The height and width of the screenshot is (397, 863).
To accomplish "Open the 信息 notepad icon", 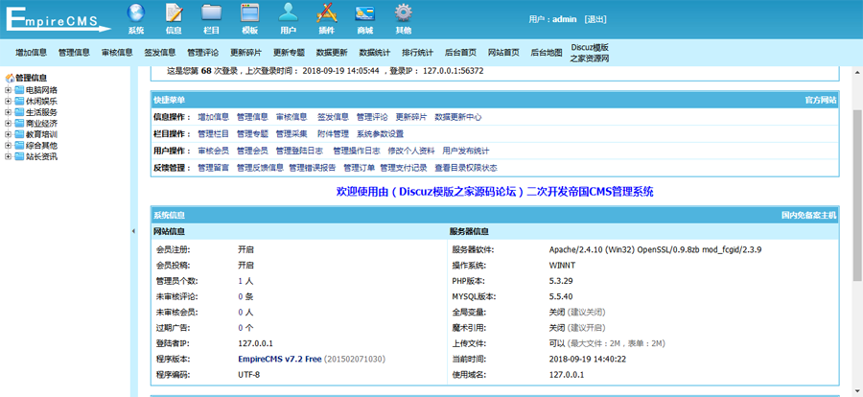I will pos(174,12).
